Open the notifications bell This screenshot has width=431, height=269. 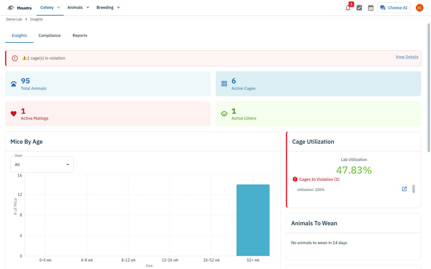coord(348,8)
